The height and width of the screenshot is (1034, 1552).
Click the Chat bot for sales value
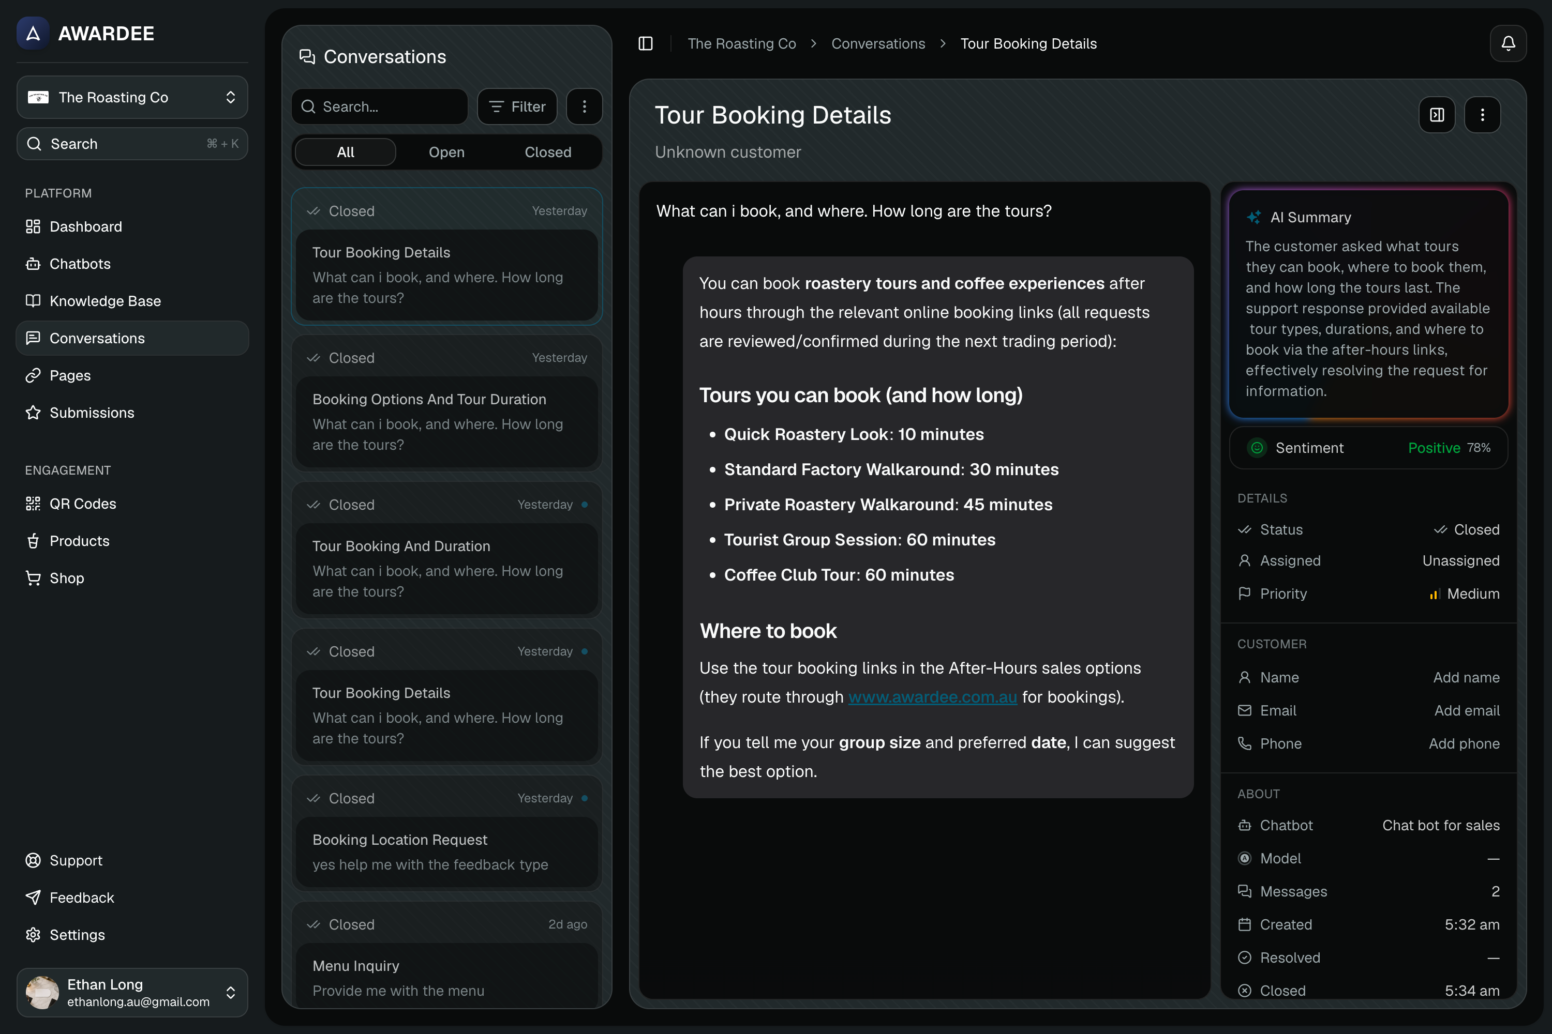[x=1441, y=826]
